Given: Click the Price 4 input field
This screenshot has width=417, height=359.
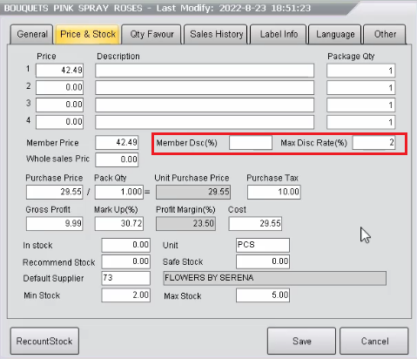Looking at the screenshot, I should [x=59, y=122].
